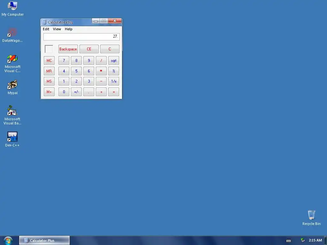Click the MC memory clear button
327x245 pixels.
pyautogui.click(x=49, y=61)
